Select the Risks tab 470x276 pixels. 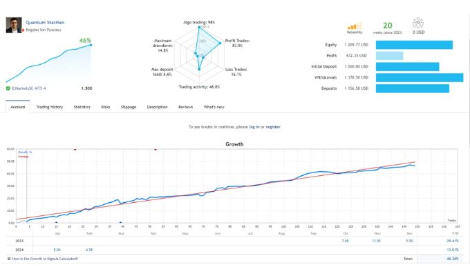pos(106,107)
